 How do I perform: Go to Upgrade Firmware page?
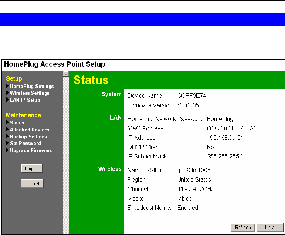tap(31, 150)
